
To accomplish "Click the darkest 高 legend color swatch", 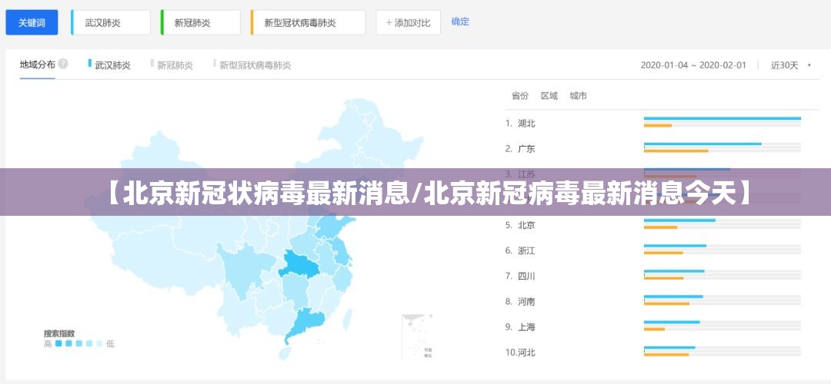I will pyautogui.click(x=58, y=344).
